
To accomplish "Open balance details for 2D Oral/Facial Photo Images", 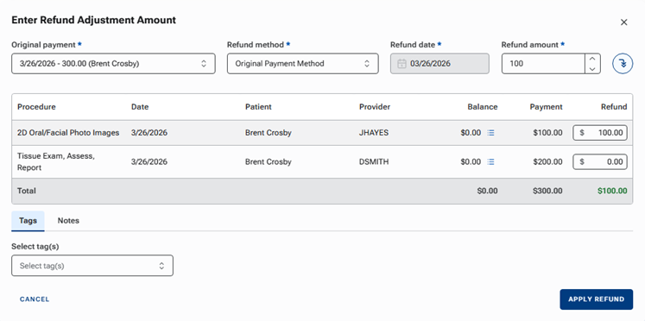I will pyautogui.click(x=490, y=133).
